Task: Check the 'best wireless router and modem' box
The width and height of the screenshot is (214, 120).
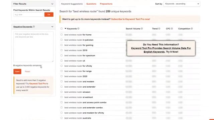Action: point(62,81)
